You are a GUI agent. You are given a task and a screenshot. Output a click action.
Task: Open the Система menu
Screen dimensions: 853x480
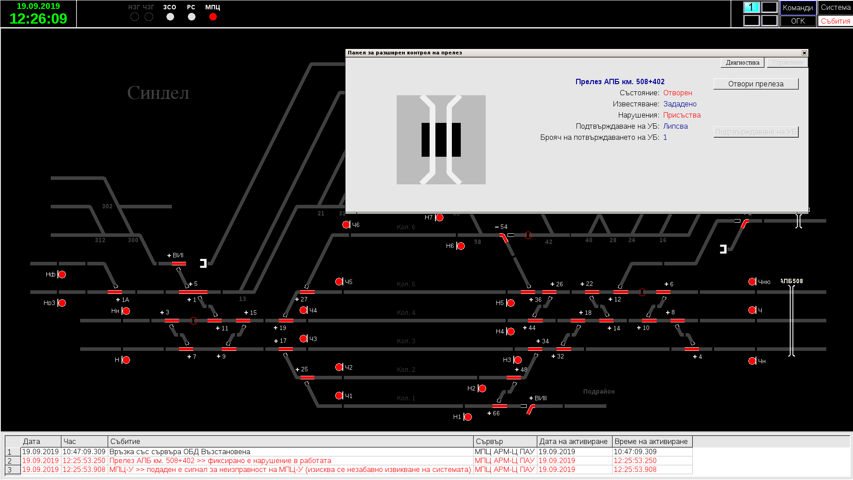coord(835,8)
